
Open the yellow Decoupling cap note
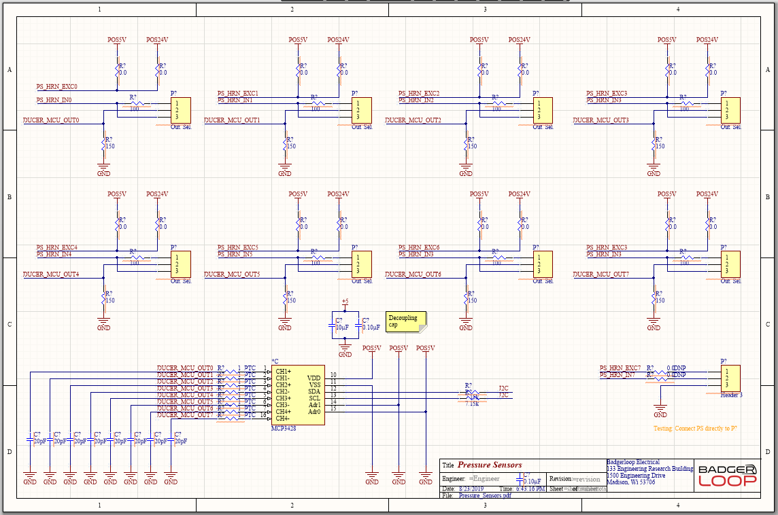point(406,321)
